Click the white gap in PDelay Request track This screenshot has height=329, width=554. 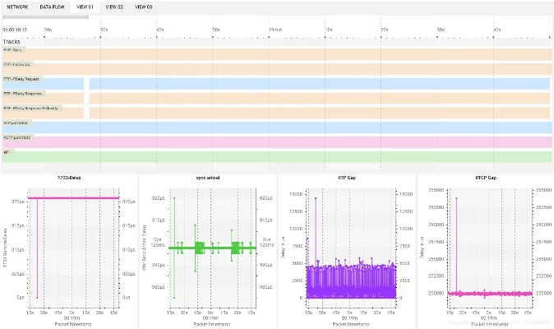(87, 84)
